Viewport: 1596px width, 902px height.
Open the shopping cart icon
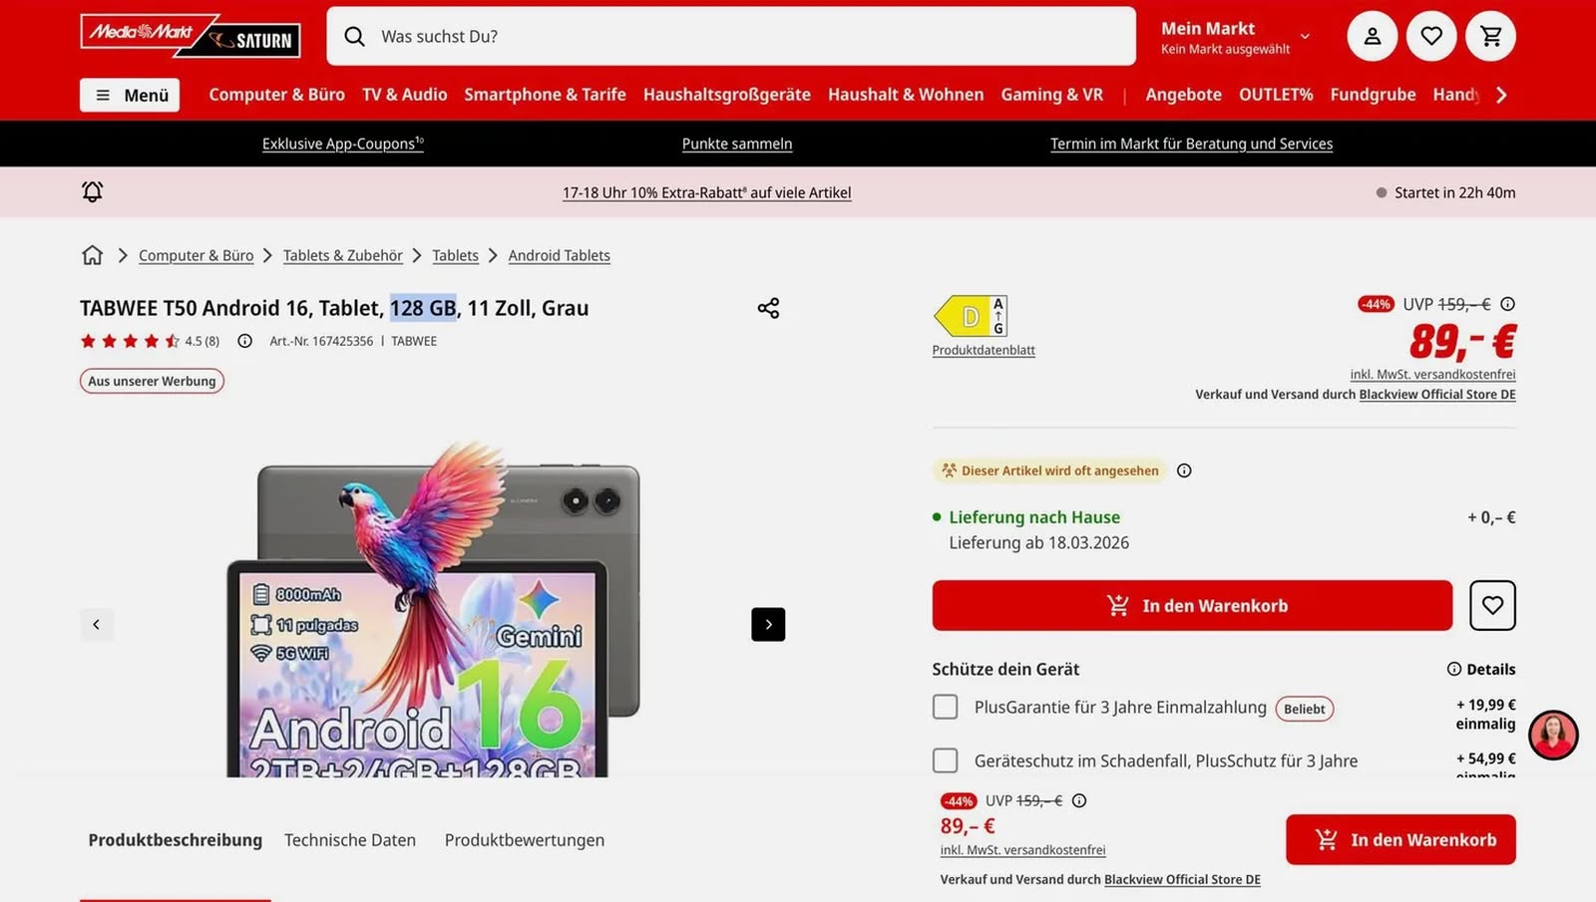point(1491,37)
